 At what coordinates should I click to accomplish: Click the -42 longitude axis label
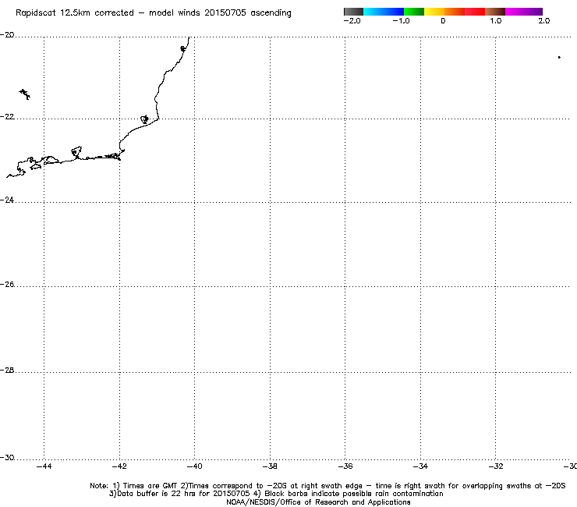click(x=119, y=466)
